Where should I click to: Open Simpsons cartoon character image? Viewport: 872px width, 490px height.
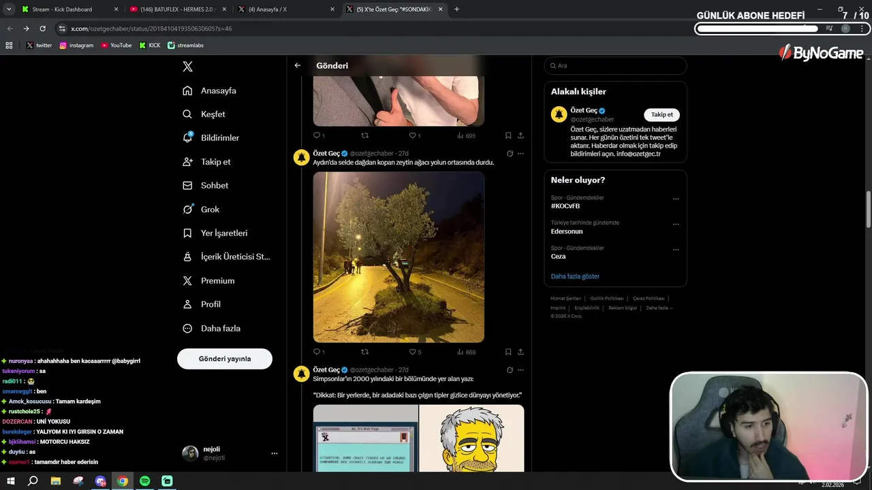[471, 438]
